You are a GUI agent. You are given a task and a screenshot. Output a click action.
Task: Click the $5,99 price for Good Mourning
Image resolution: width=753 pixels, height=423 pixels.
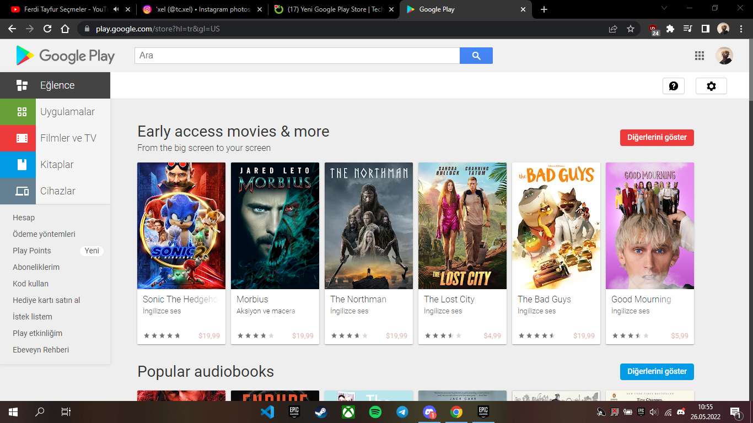click(x=680, y=335)
